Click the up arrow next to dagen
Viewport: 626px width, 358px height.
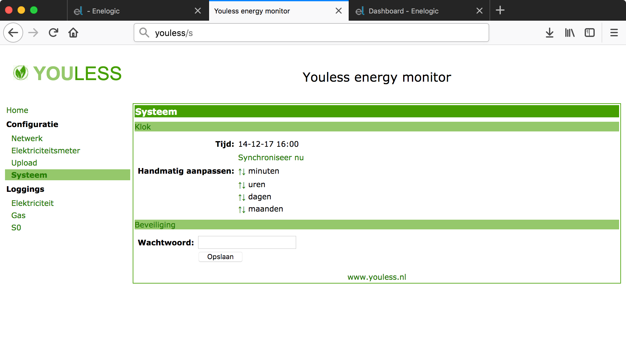[x=240, y=197]
